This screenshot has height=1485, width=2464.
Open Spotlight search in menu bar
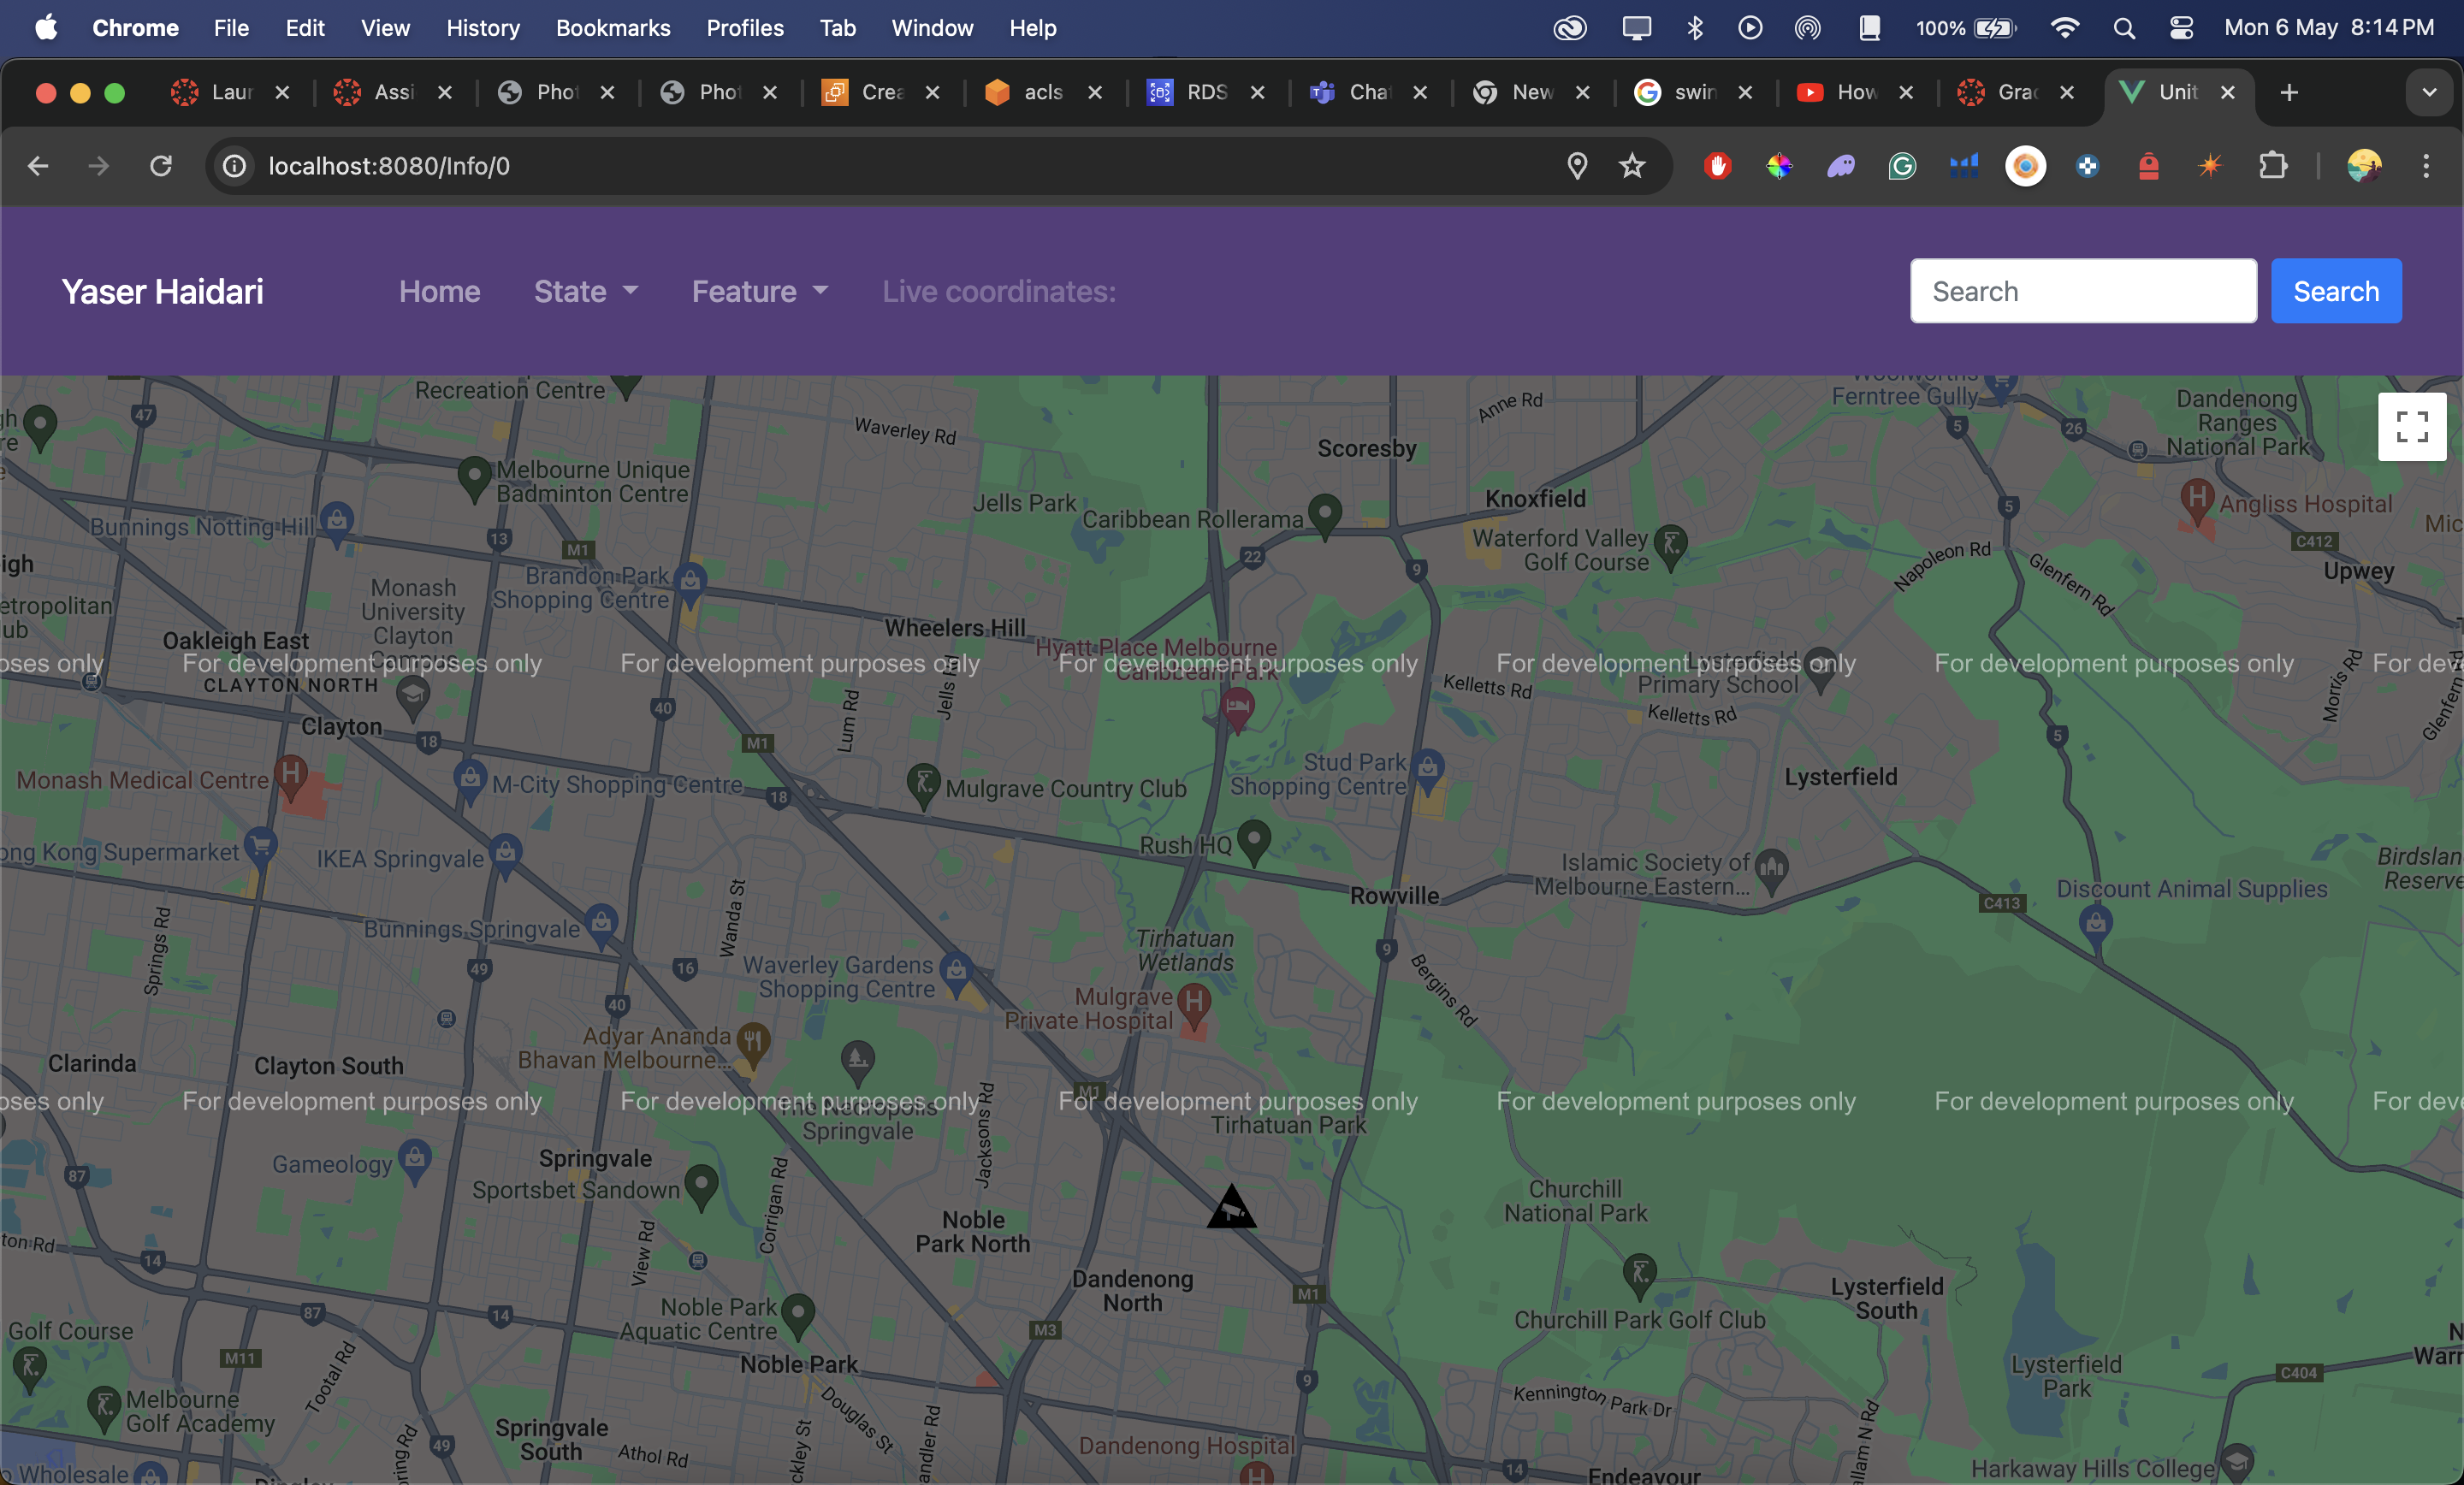pyautogui.click(x=2124, y=28)
